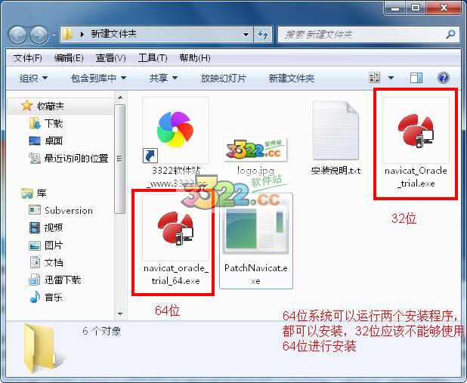Open 下载 in the favorites sidebar
Screen dimensions: 467x383
(54, 123)
